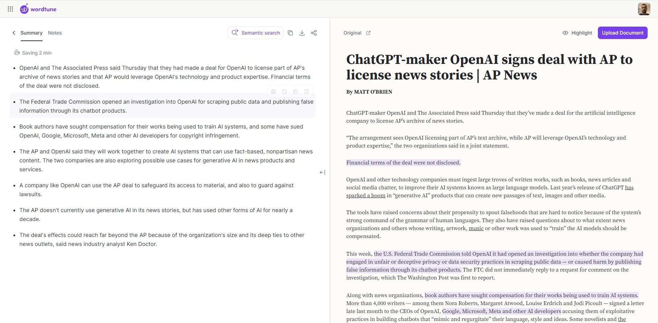658x323 pixels.
Task: Add FTC bullet to notes icon
Action: (307, 92)
